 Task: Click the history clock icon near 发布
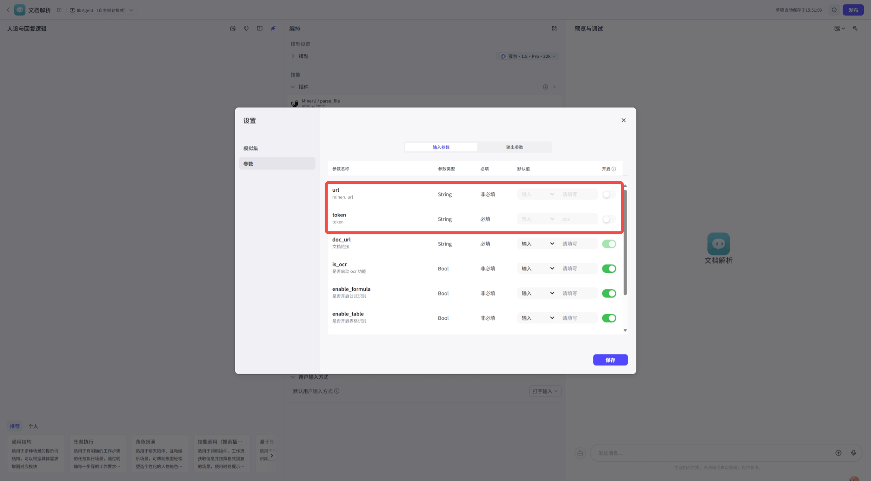click(834, 10)
